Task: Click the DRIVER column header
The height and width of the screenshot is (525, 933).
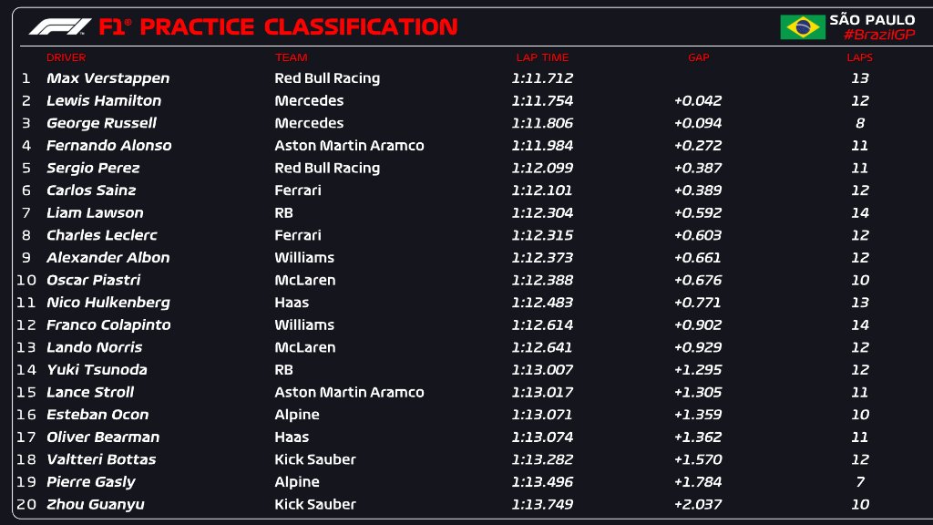Action: (66, 57)
